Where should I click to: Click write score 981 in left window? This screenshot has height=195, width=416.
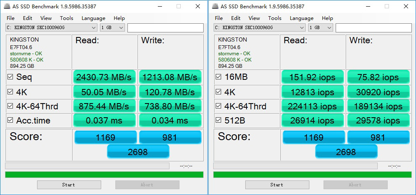170,137
